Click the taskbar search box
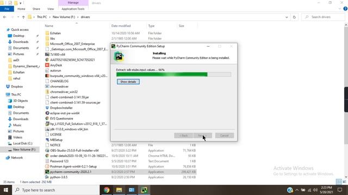This screenshot has height=195, width=348. [x=55, y=190]
